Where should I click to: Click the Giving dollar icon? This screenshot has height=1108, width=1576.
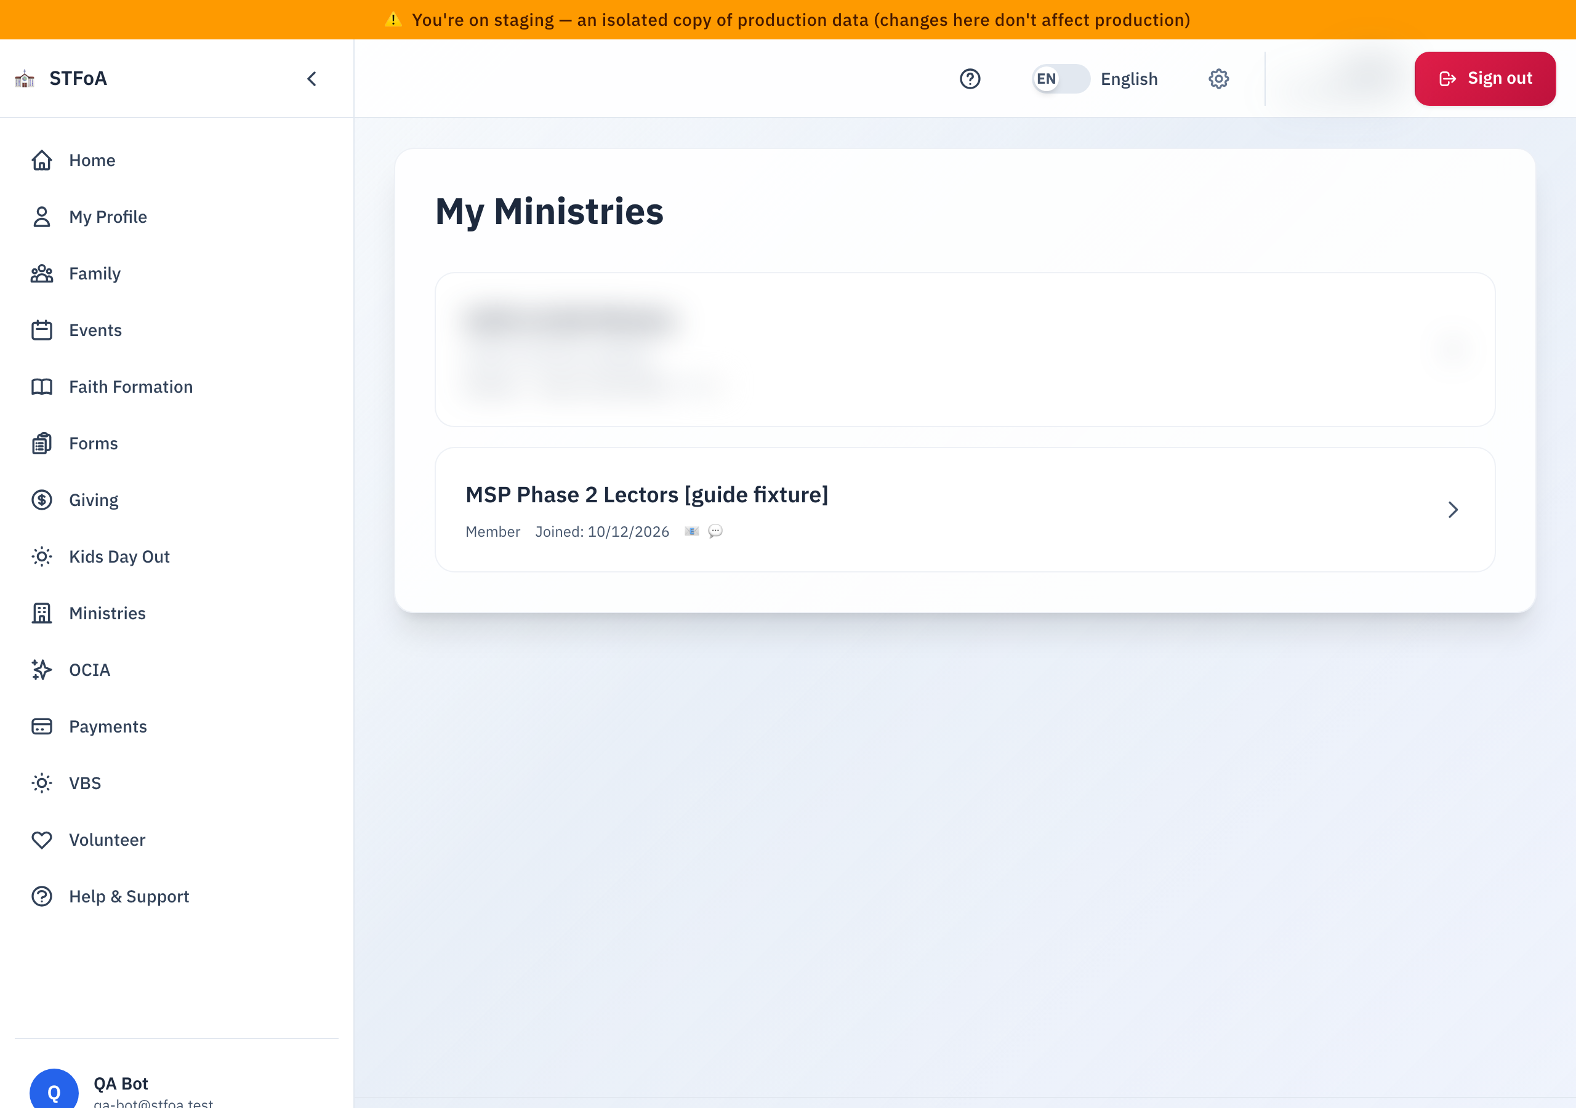click(42, 500)
